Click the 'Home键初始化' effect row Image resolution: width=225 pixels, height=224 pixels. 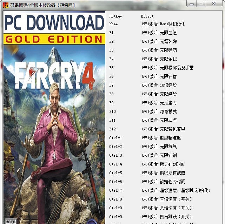[x=164, y=24]
